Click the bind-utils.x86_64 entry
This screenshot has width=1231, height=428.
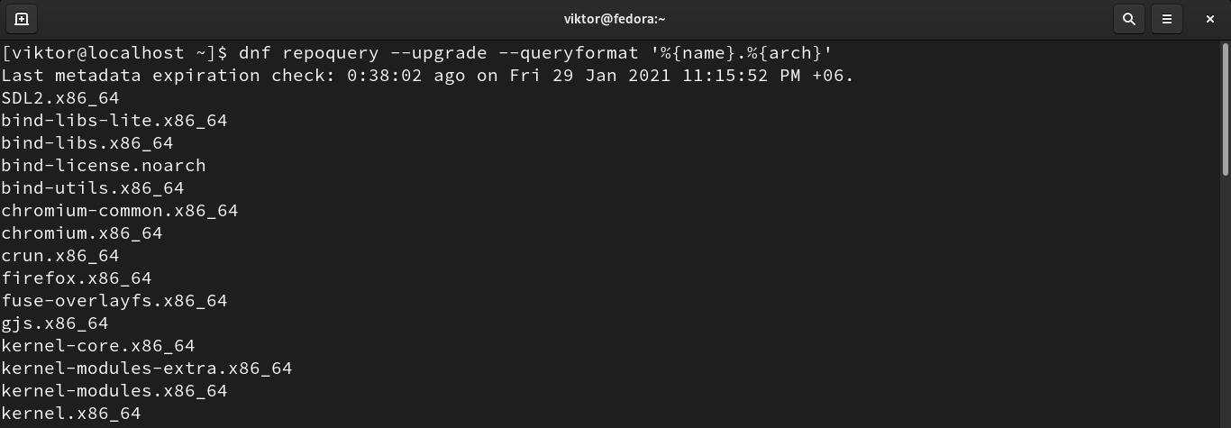93,188
